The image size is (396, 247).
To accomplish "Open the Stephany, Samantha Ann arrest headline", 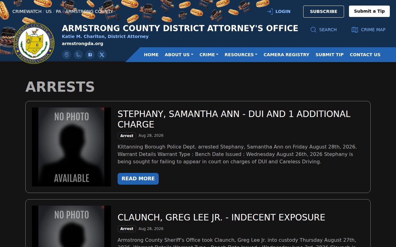I will pyautogui.click(x=234, y=119).
